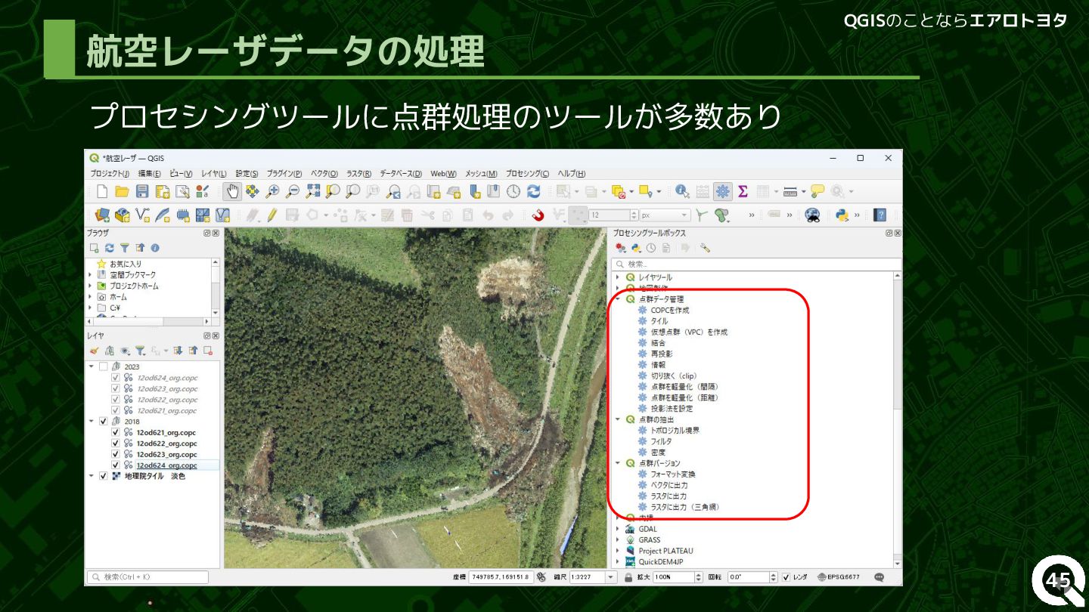Click the snapping magnet icon
The height and width of the screenshot is (612, 1089).
pos(538,215)
